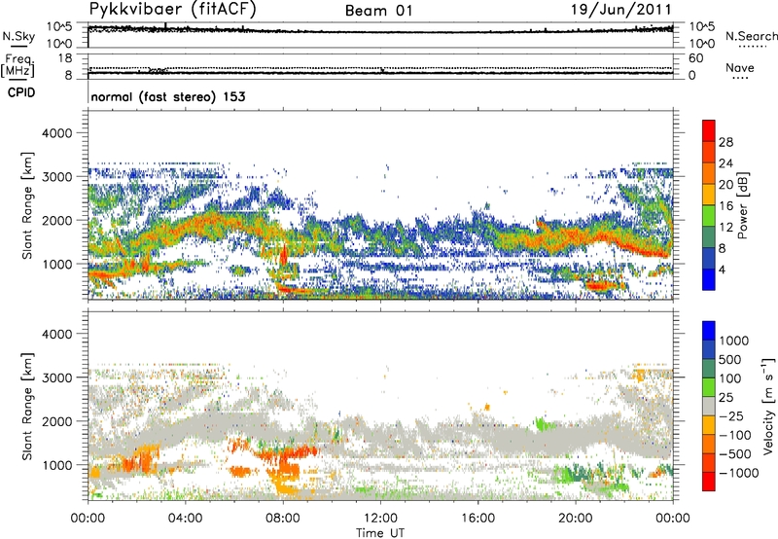
Task: Click the plot title "Pykkvibaer (fitACF)"
Action: (x=172, y=10)
